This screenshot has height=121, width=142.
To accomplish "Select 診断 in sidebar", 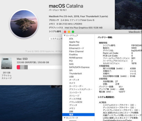I will 71,112.
